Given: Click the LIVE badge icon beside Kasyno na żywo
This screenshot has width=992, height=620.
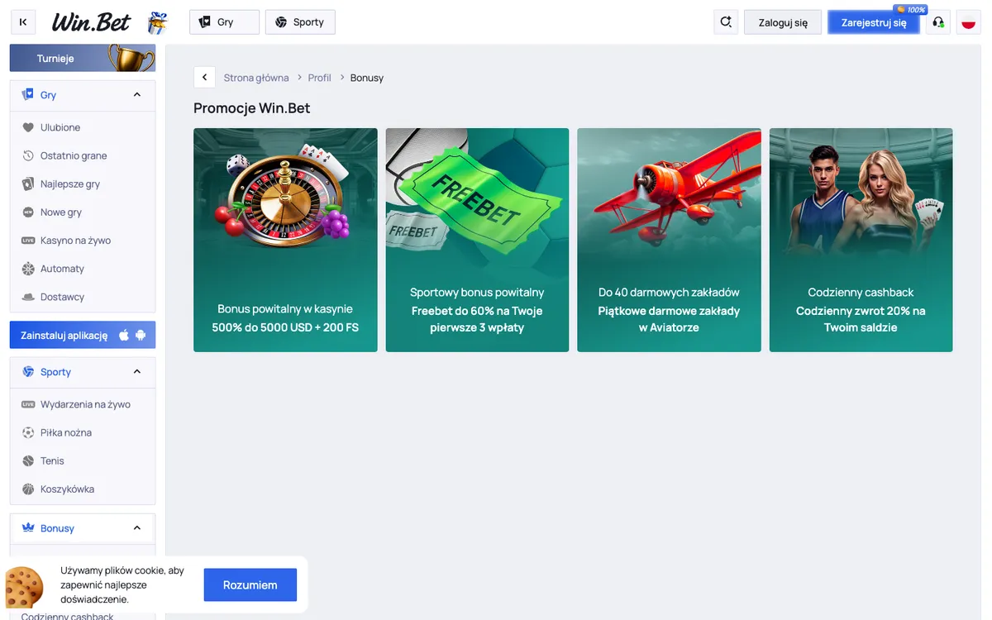Looking at the screenshot, I should click(28, 241).
